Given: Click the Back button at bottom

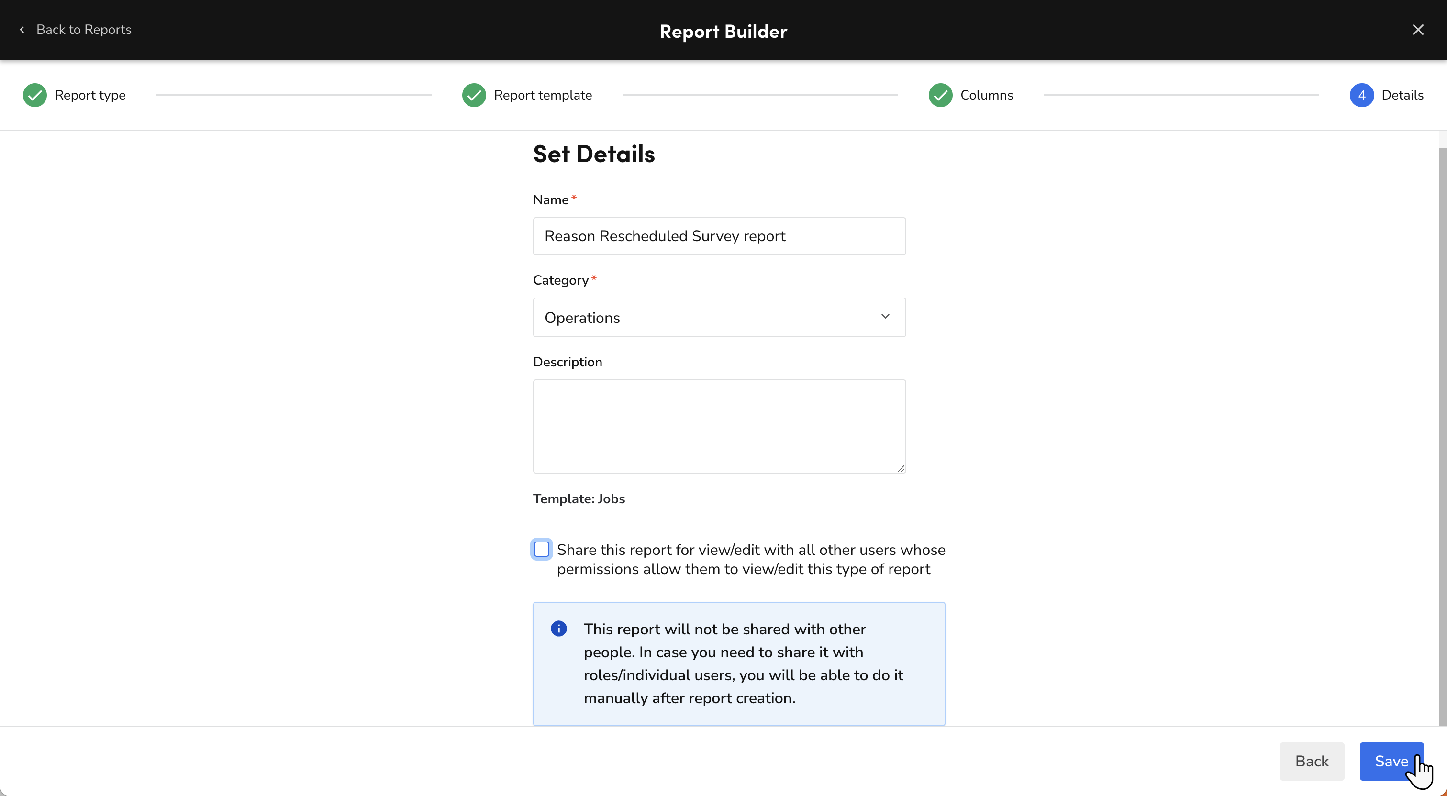Looking at the screenshot, I should [x=1312, y=761].
